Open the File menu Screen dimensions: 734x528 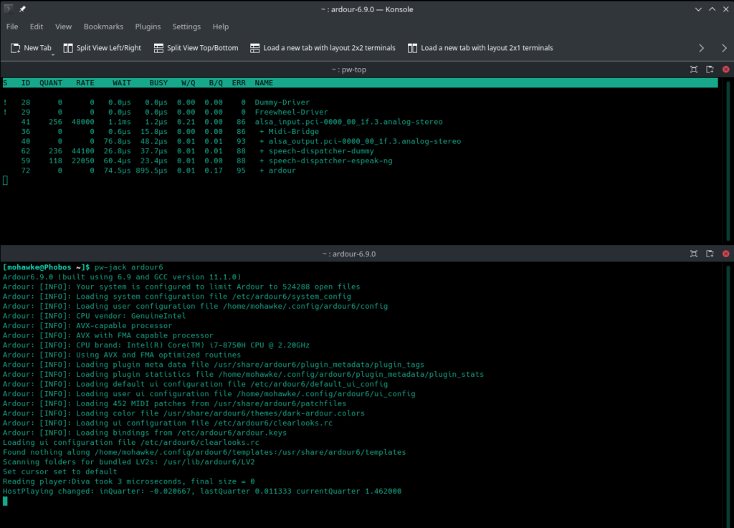12,27
